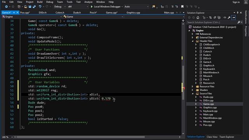Screen dimensions: 249x140
Task: Click the Home icon in Solution Explorer
Action: pyautogui.click(x=198, y=17)
